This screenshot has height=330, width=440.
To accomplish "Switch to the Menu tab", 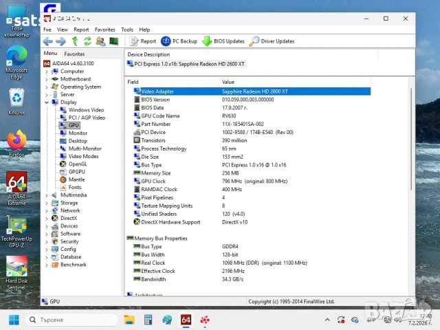I will [50, 54].
